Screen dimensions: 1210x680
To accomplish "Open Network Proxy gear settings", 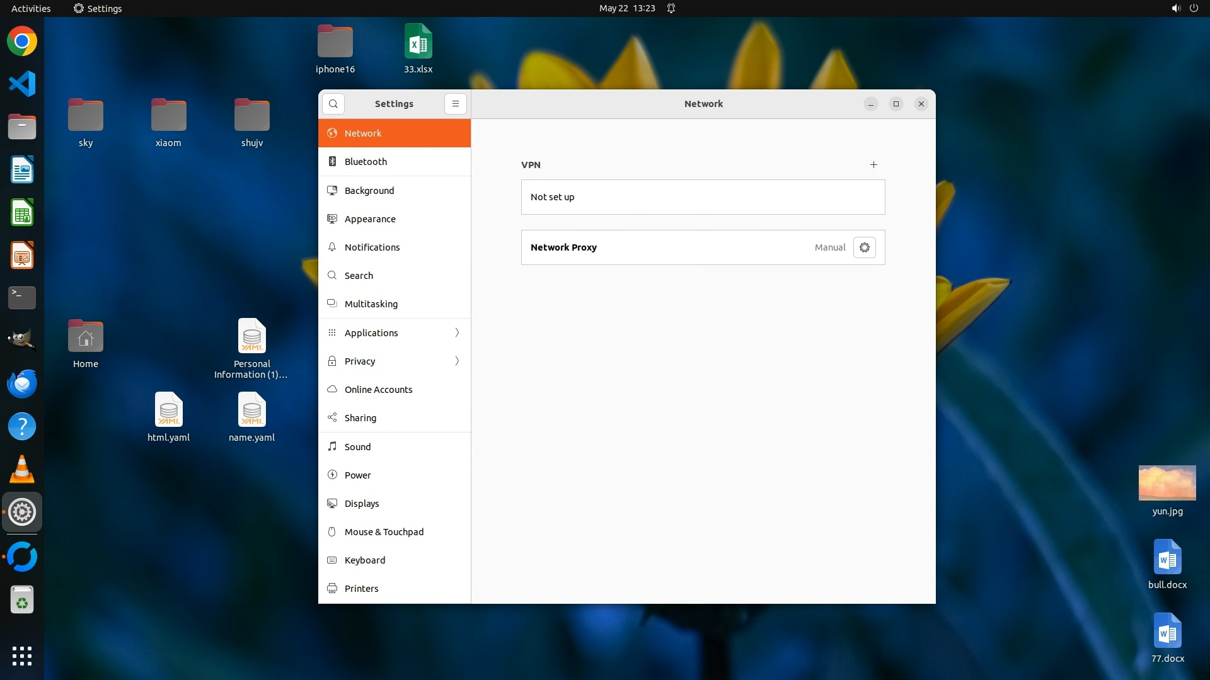I will [x=865, y=247].
